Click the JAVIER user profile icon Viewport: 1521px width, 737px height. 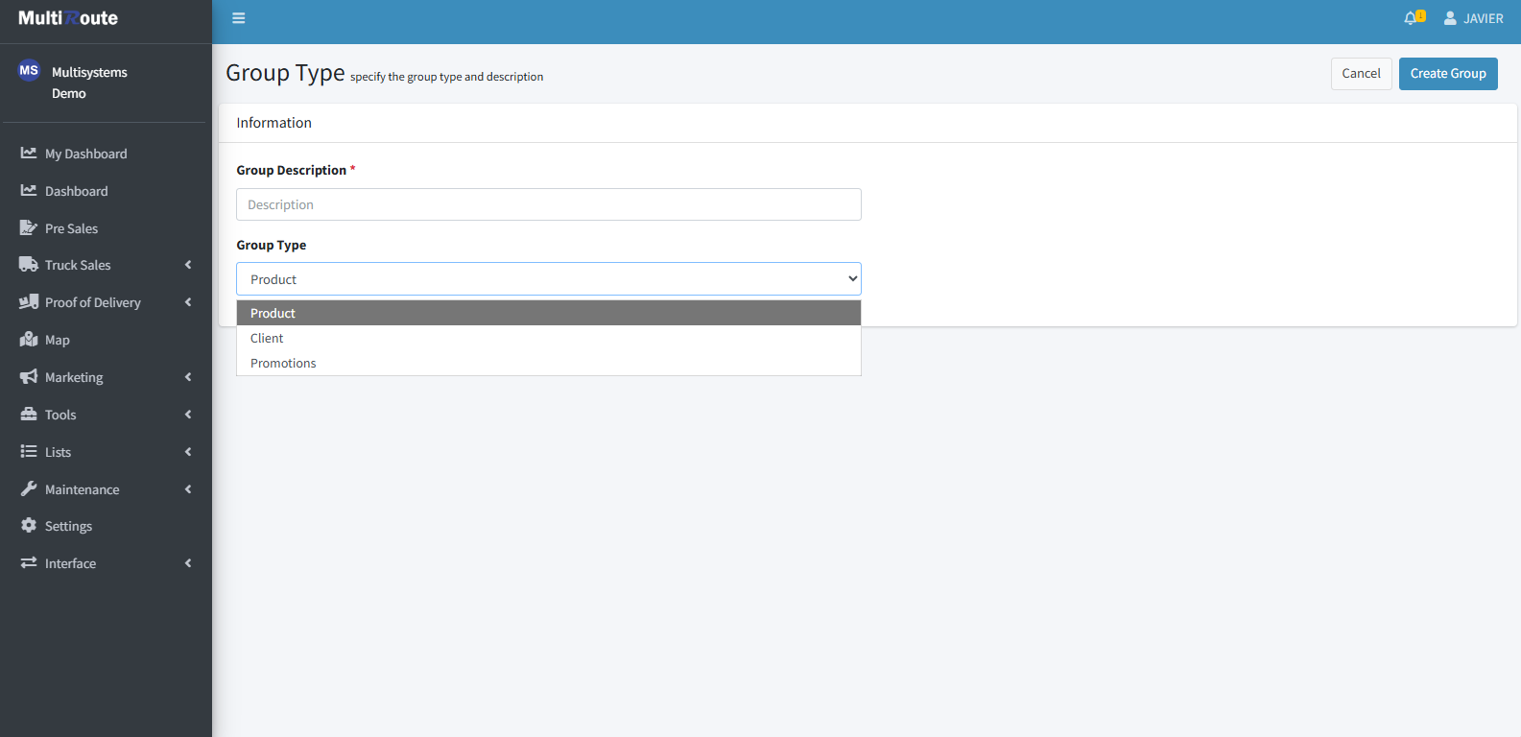coord(1450,18)
